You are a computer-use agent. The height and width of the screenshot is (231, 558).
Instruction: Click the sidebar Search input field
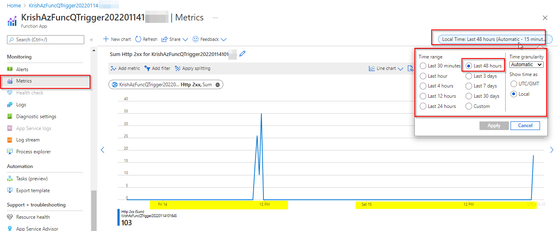[x=45, y=40]
